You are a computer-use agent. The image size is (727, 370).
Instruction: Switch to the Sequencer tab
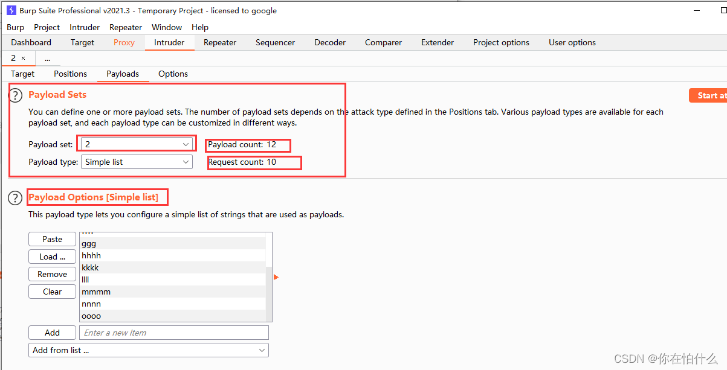[x=276, y=42]
